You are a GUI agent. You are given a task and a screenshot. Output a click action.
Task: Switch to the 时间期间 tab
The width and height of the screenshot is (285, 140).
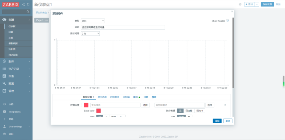pyautogui.click(x=115, y=97)
